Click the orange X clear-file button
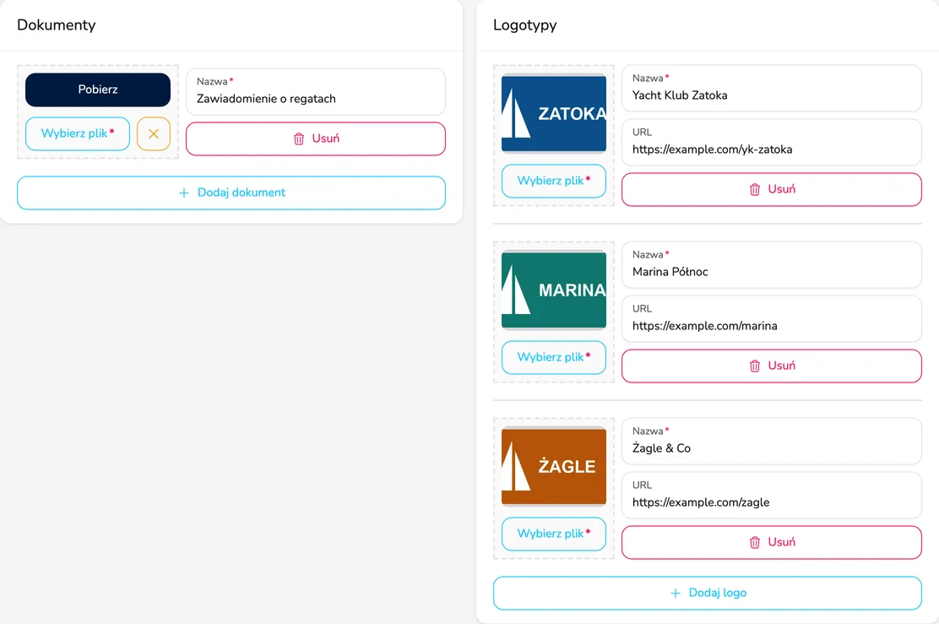 154,133
